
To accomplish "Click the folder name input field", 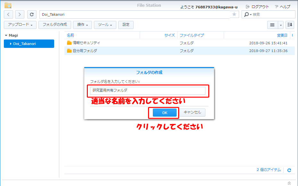I will (147, 91).
